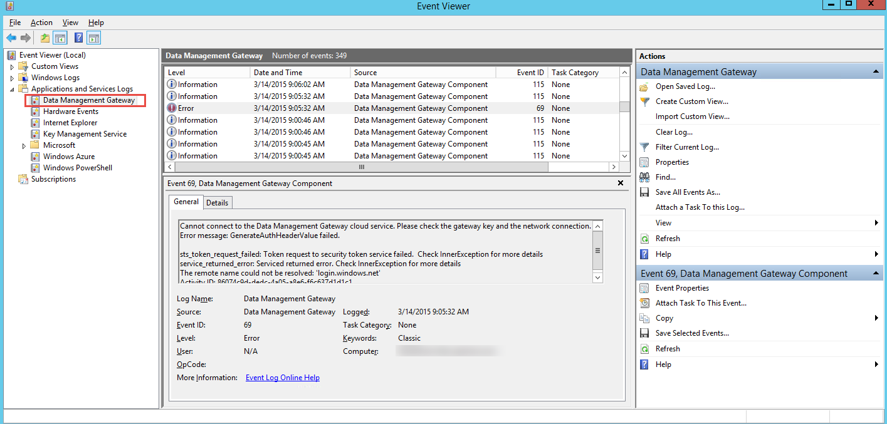Click the Forward arrow toolbar icon
The image size is (887, 424).
[26, 38]
